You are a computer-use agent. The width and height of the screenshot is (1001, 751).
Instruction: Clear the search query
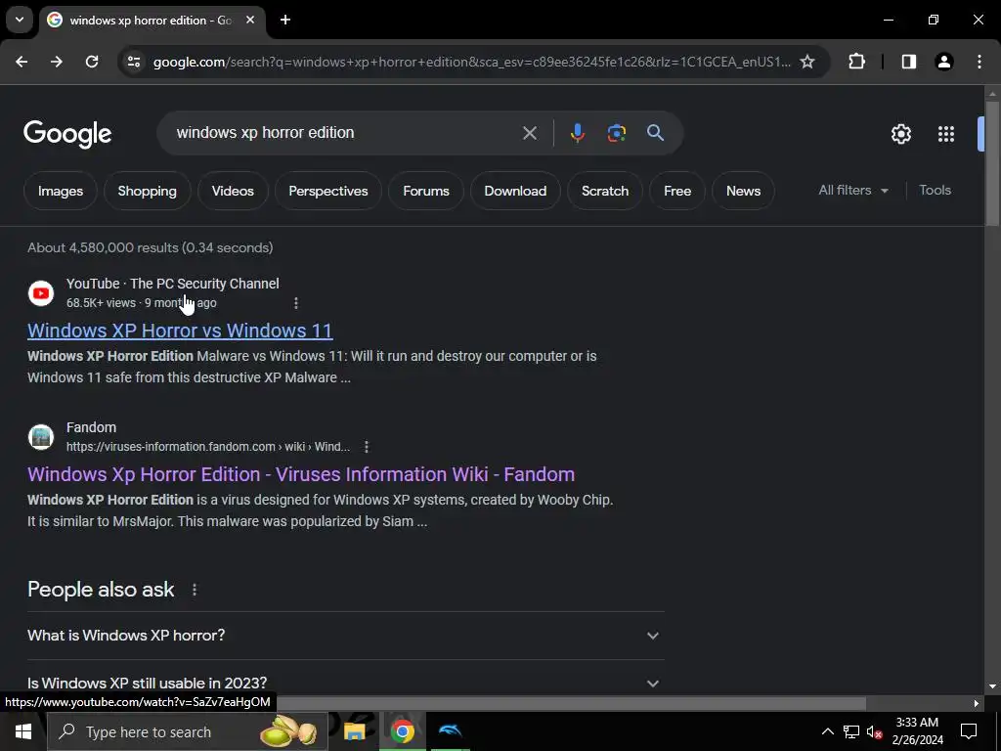[x=529, y=133]
